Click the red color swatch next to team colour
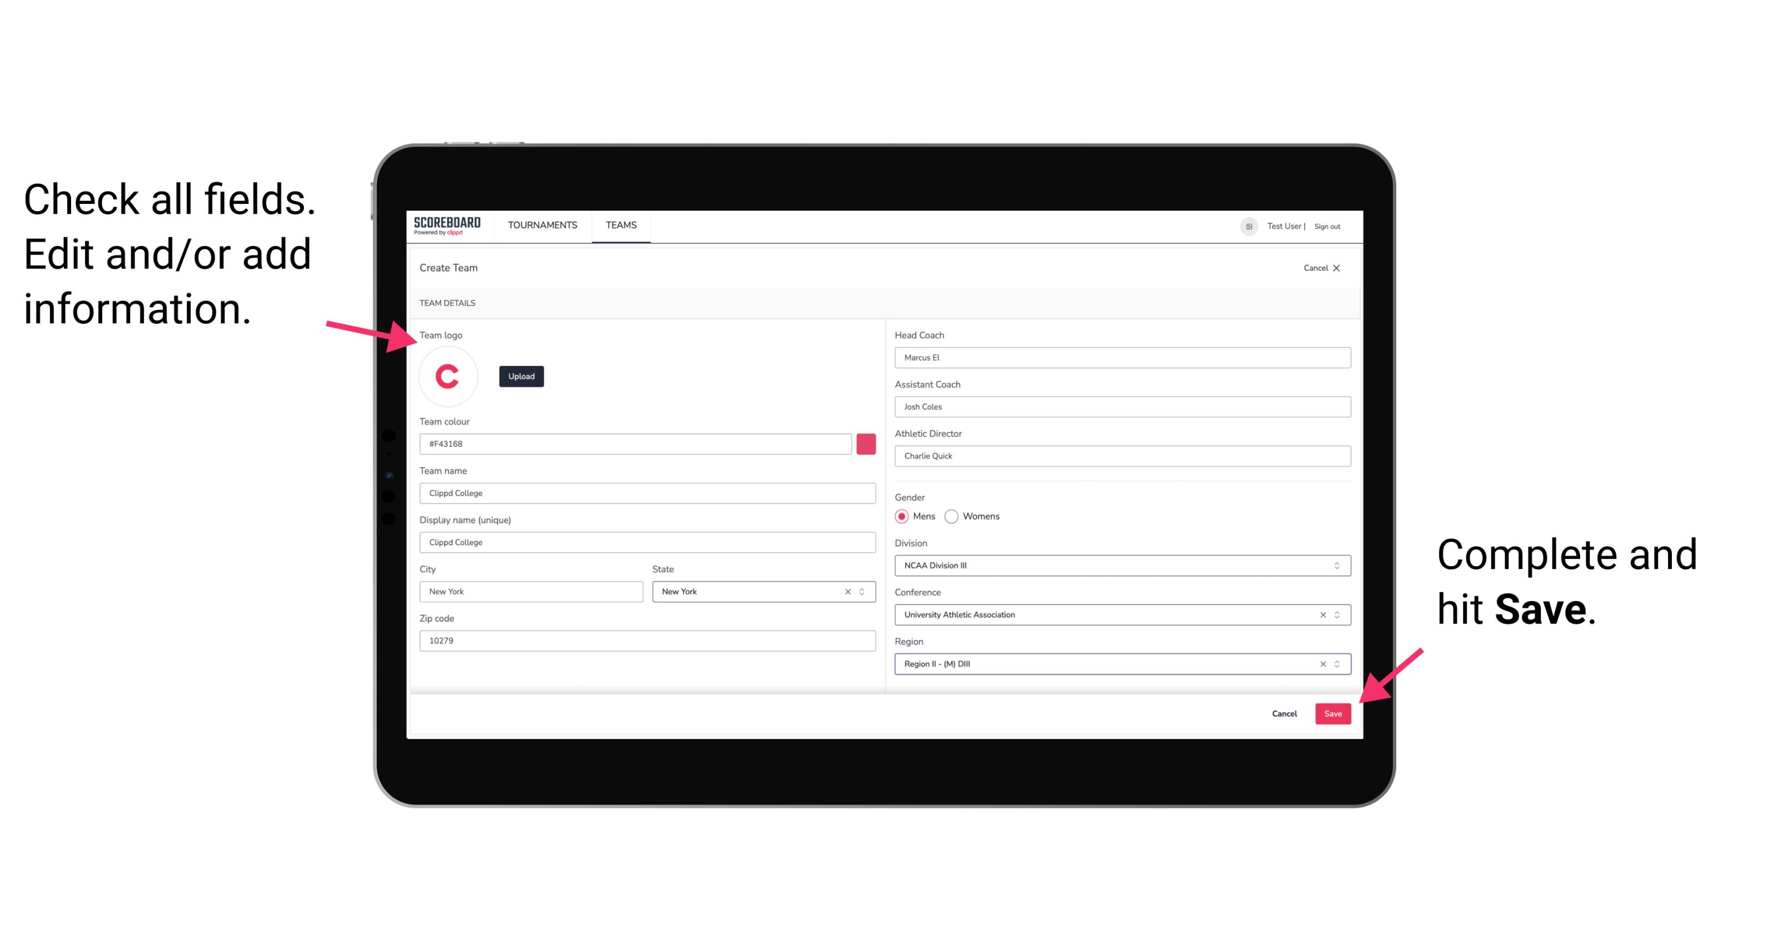 click(x=866, y=443)
